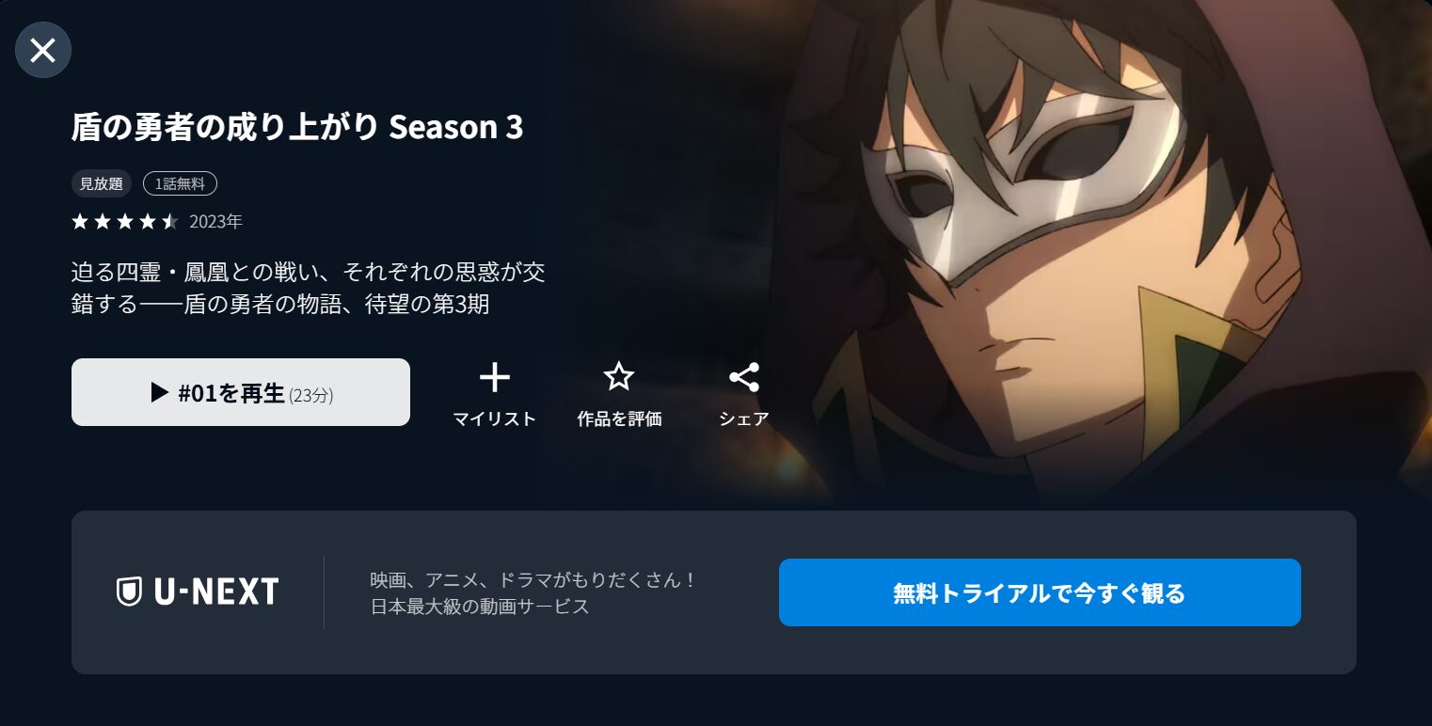1432x726 pixels.
Task: Click the share icon above シェア
Action: [744, 377]
